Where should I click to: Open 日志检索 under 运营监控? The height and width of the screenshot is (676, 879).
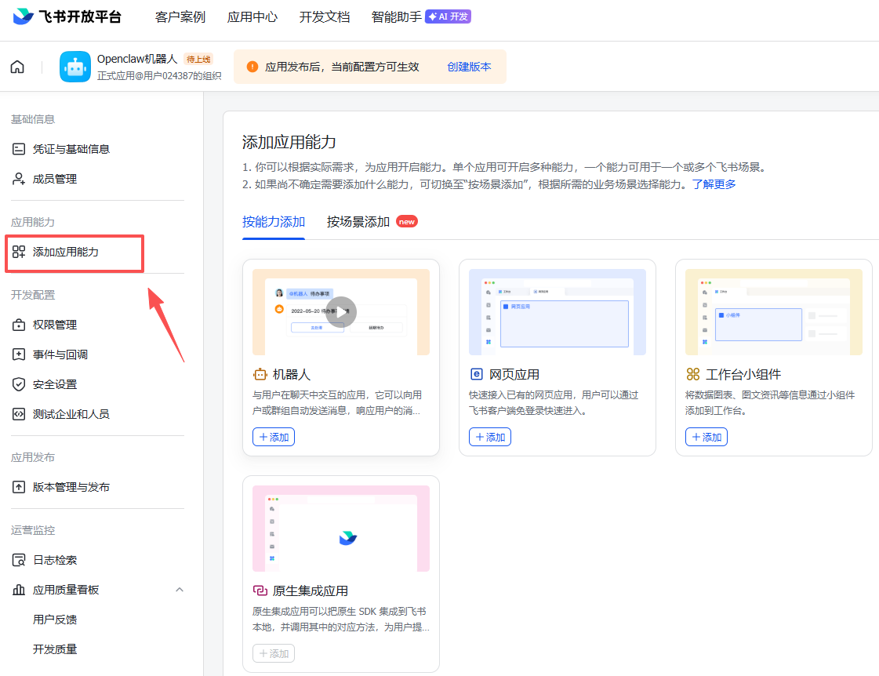[20, 559]
